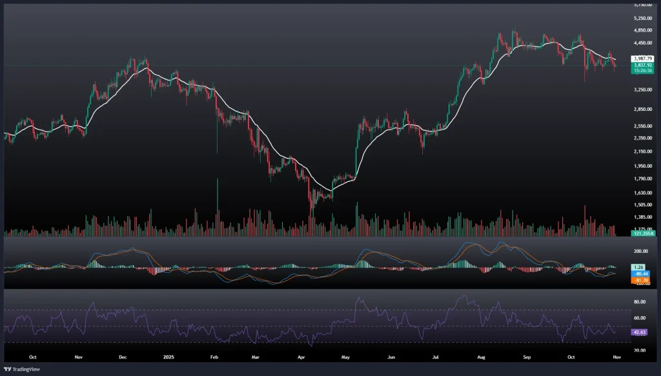Click the Jul marker on the time axis

coord(436,356)
